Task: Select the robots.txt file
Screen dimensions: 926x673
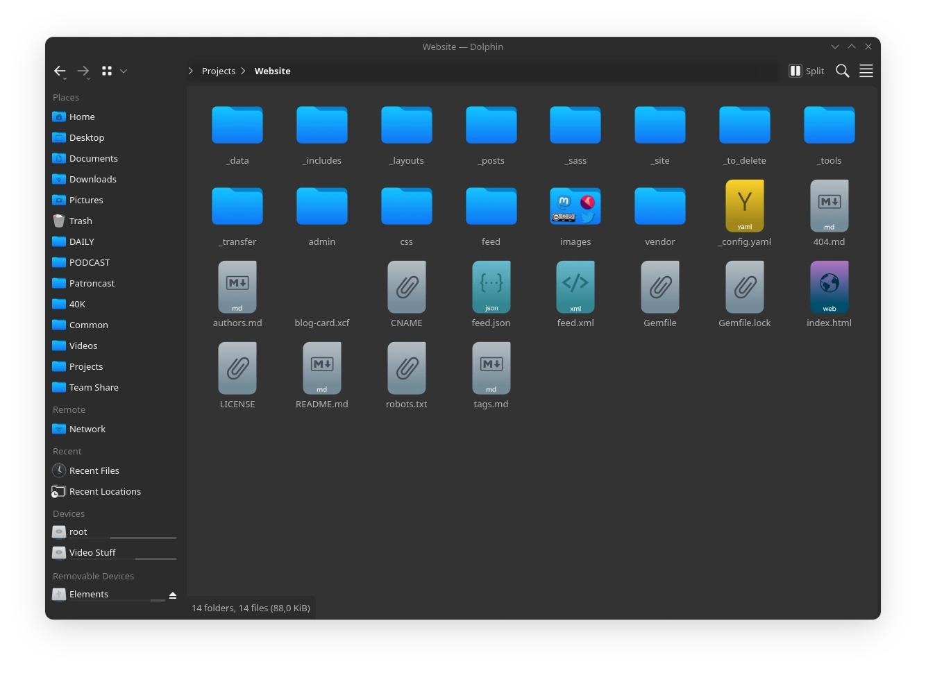Action: pos(407,377)
